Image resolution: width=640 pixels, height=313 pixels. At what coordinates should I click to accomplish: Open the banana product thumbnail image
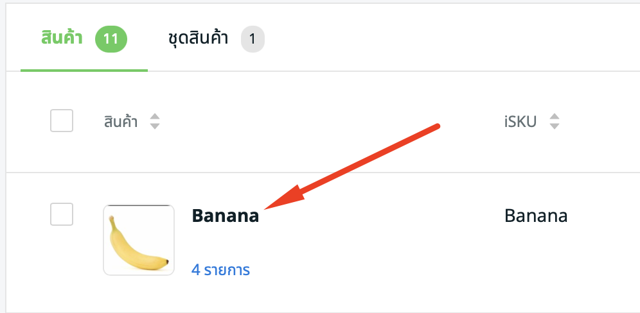[139, 241]
